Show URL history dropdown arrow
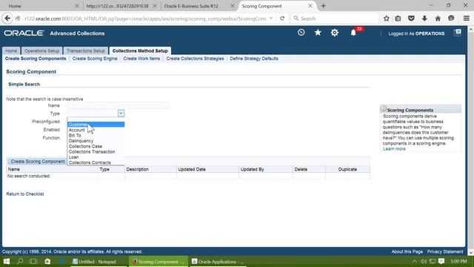Screen dimensions: 474x267 (x=271, y=19)
